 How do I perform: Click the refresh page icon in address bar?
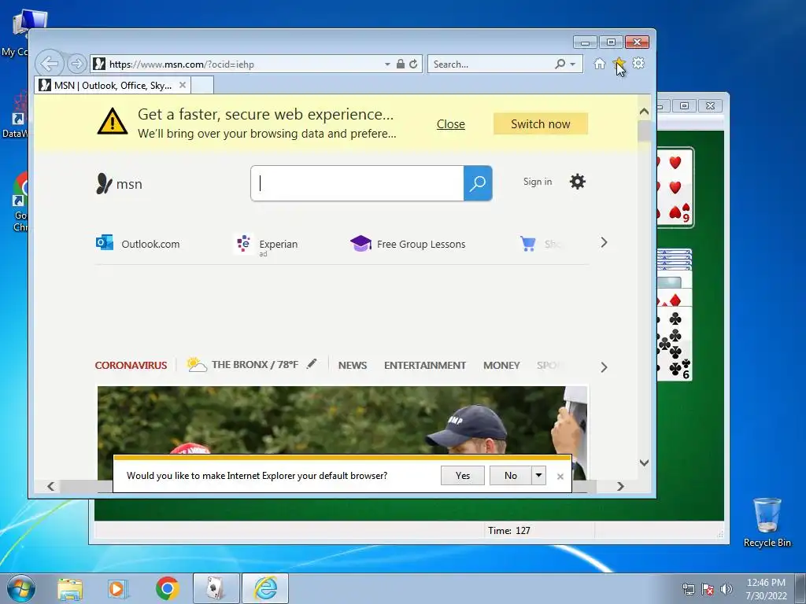(413, 64)
